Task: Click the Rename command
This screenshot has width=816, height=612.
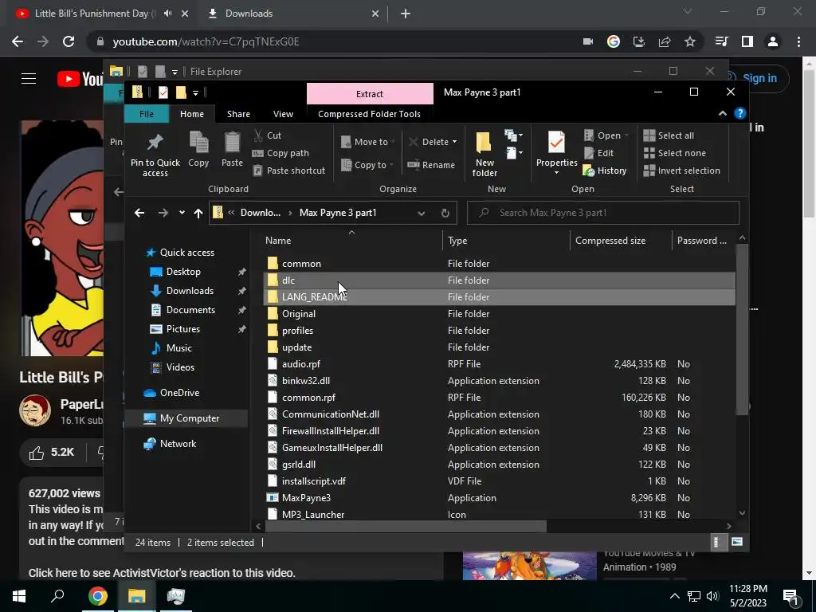Action: tap(431, 165)
